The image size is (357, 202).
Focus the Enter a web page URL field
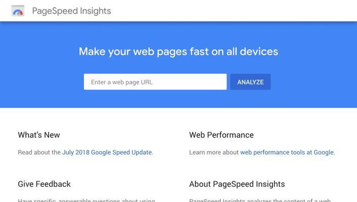155,82
